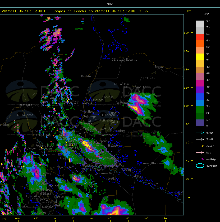
Task: Click the 'C_Guido' map label
Action: [32, 131]
